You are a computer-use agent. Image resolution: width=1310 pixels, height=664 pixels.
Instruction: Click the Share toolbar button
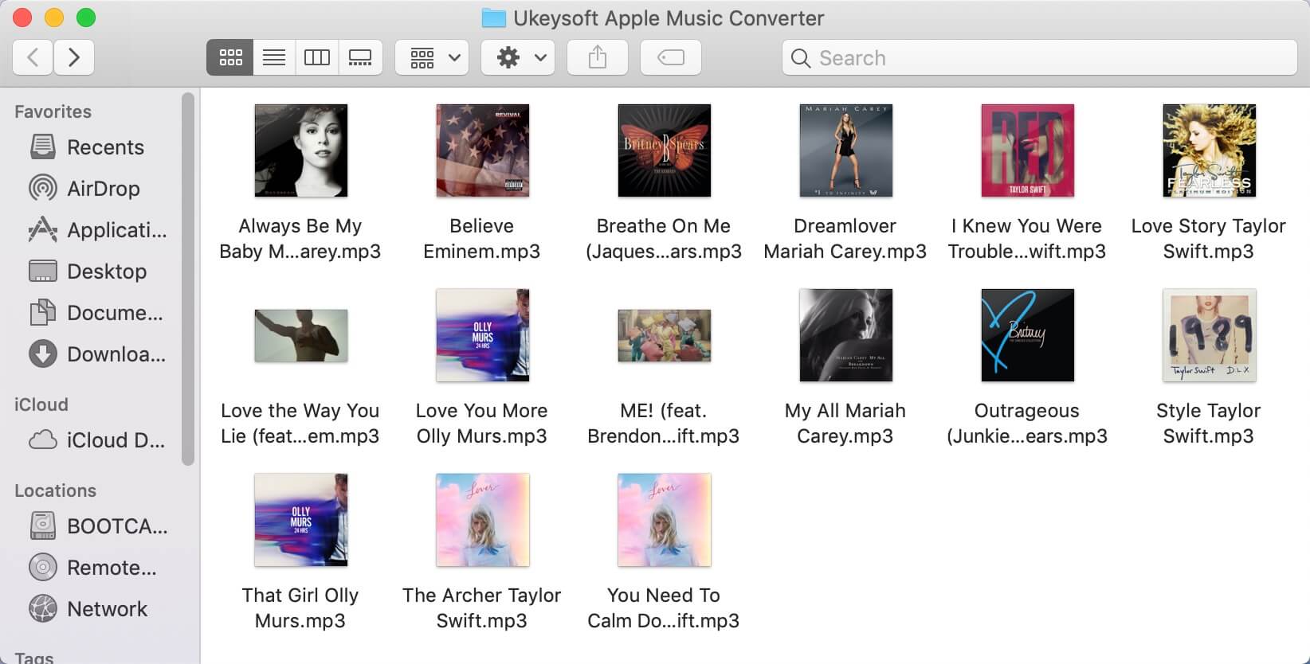click(598, 57)
